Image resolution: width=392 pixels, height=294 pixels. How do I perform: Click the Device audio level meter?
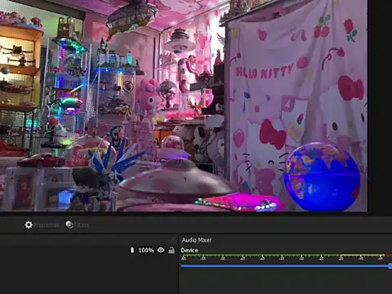pos(287,256)
